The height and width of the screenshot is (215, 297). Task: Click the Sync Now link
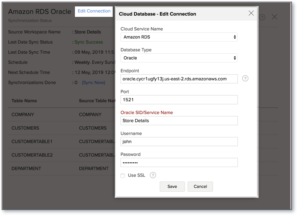[x=93, y=83]
